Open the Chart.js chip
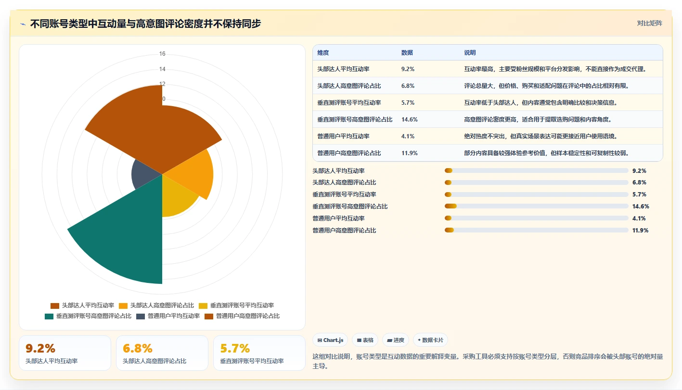 (x=330, y=340)
